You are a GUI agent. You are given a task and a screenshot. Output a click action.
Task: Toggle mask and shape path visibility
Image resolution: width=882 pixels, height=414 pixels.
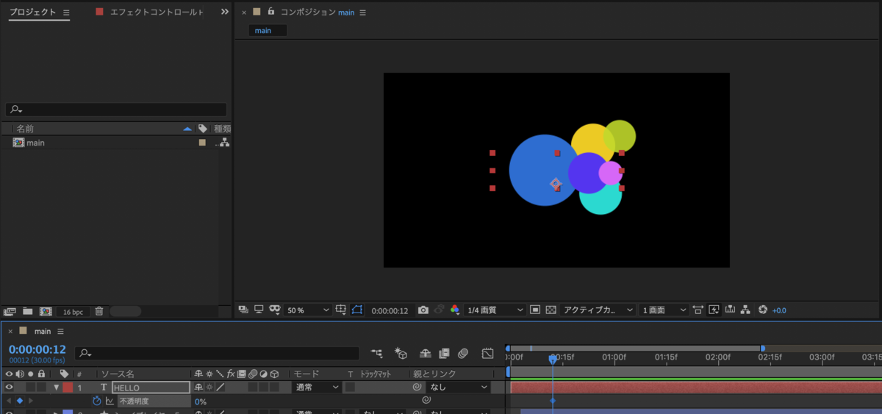click(x=357, y=310)
